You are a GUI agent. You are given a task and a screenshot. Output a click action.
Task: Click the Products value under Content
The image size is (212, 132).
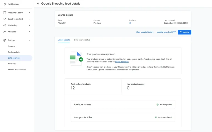tap(97, 23)
